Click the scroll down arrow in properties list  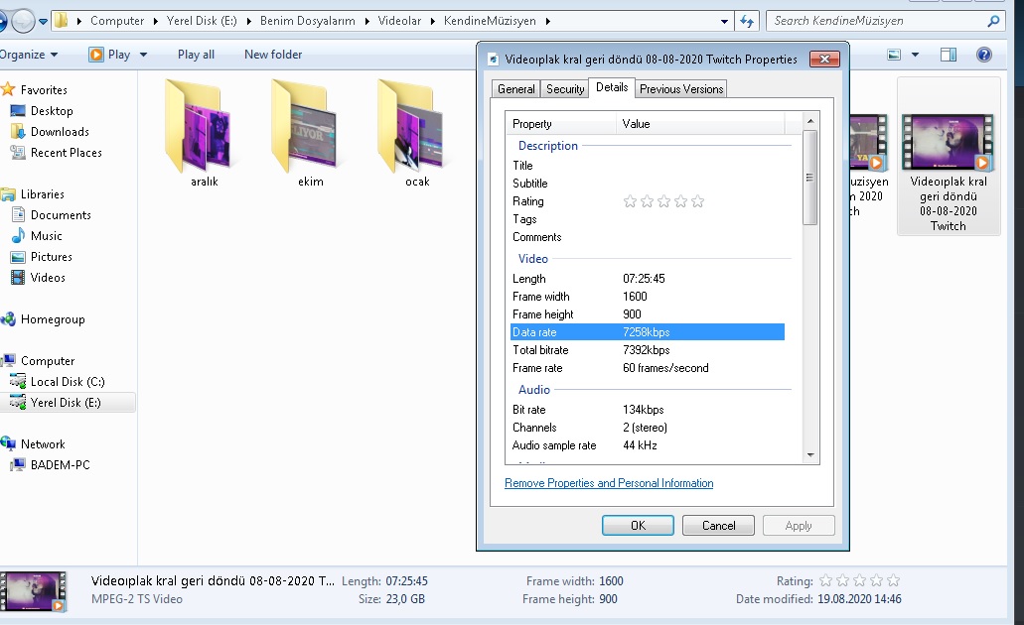809,455
